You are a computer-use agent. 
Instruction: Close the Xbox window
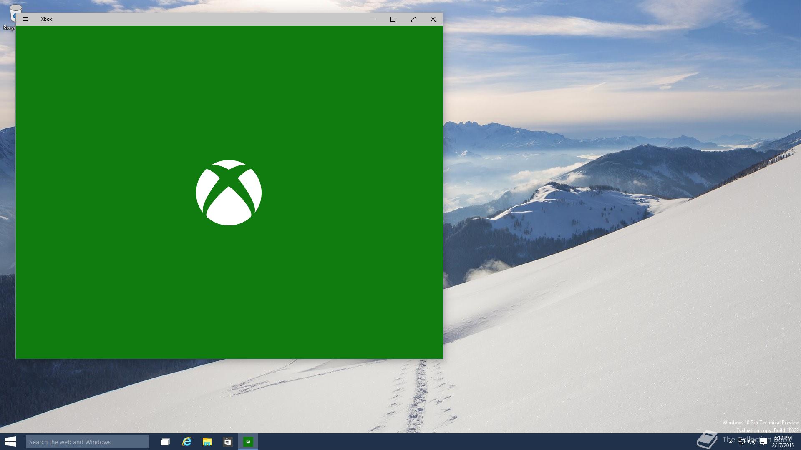pos(433,19)
